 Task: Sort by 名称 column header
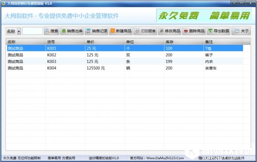point(25,42)
